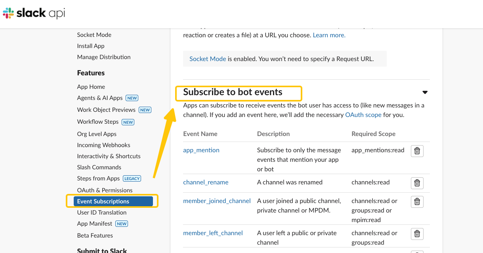
Task: Open the OAuth scope link
Action: (363, 115)
